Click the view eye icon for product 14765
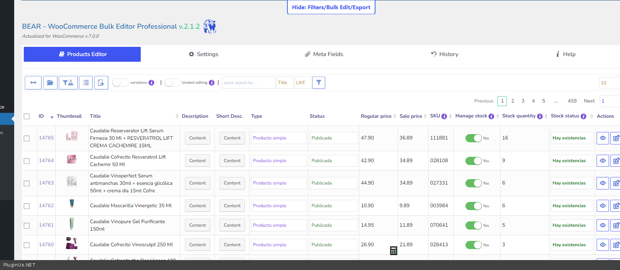 coord(603,138)
